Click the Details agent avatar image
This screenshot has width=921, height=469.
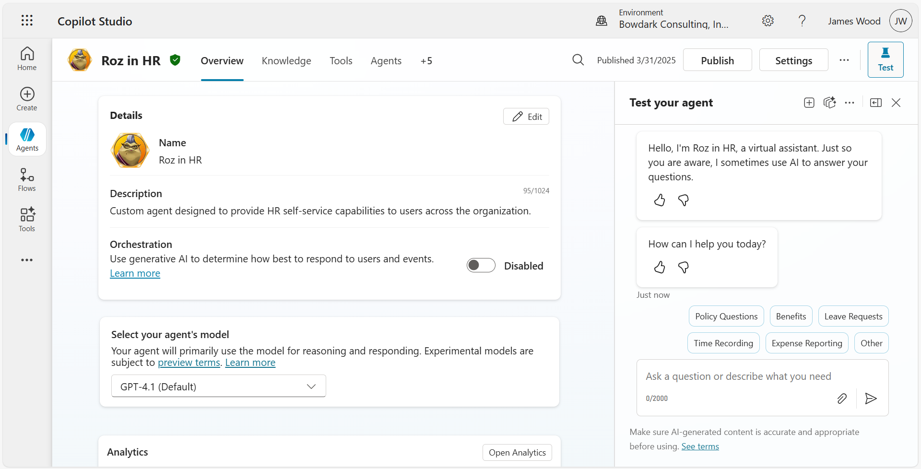click(130, 151)
